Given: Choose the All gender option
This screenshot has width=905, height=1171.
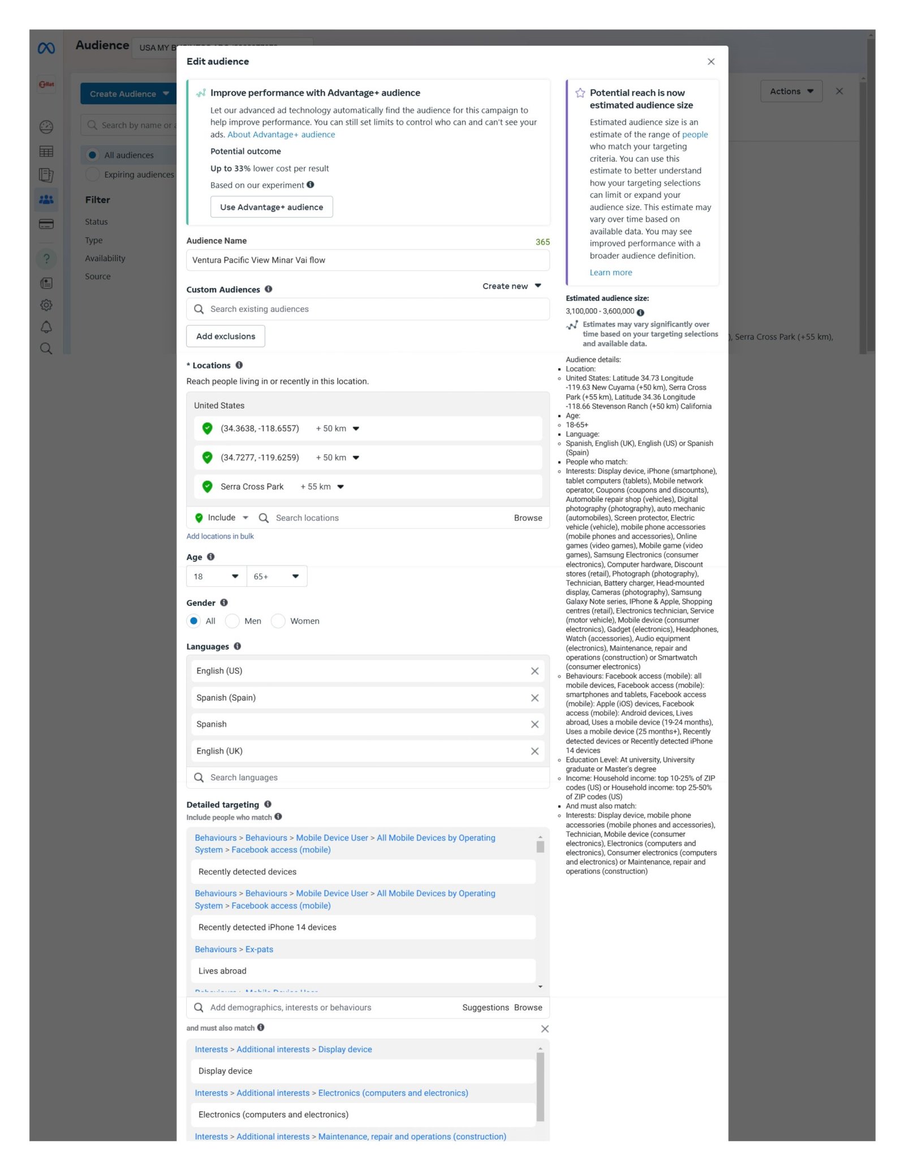Looking at the screenshot, I should click(x=194, y=621).
